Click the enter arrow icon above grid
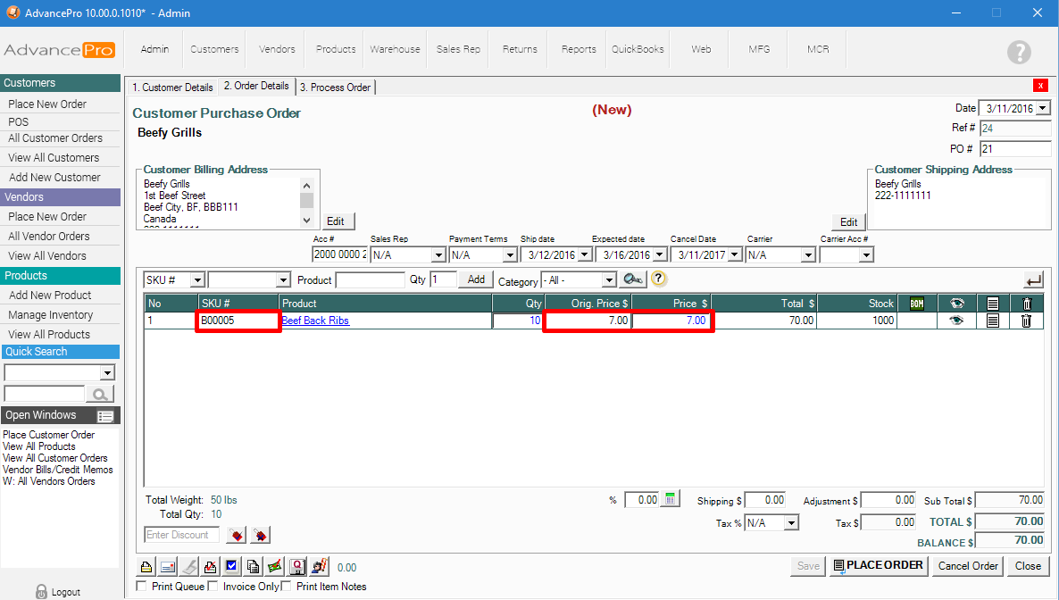This screenshot has height=600, width=1059. click(1033, 280)
